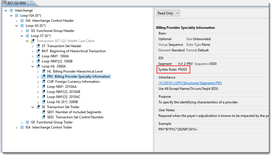Screen dimensions: 273x157
Task: Close the 837-Q3-ENV editor tab
Action: click(x=30, y=3)
